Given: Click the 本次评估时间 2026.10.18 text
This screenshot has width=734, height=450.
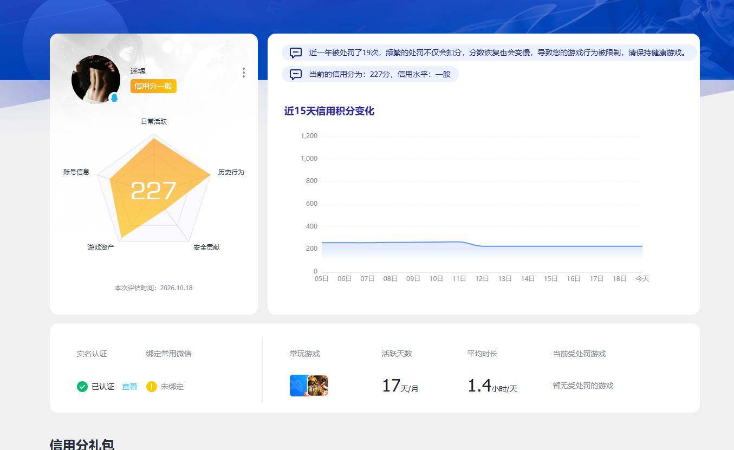Looking at the screenshot, I should pos(153,288).
